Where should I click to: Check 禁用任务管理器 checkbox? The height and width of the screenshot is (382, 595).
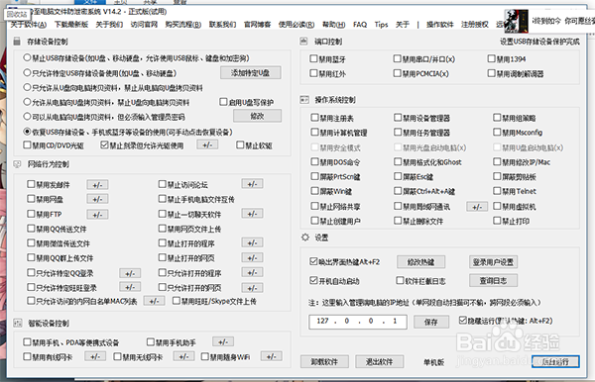[398, 133]
